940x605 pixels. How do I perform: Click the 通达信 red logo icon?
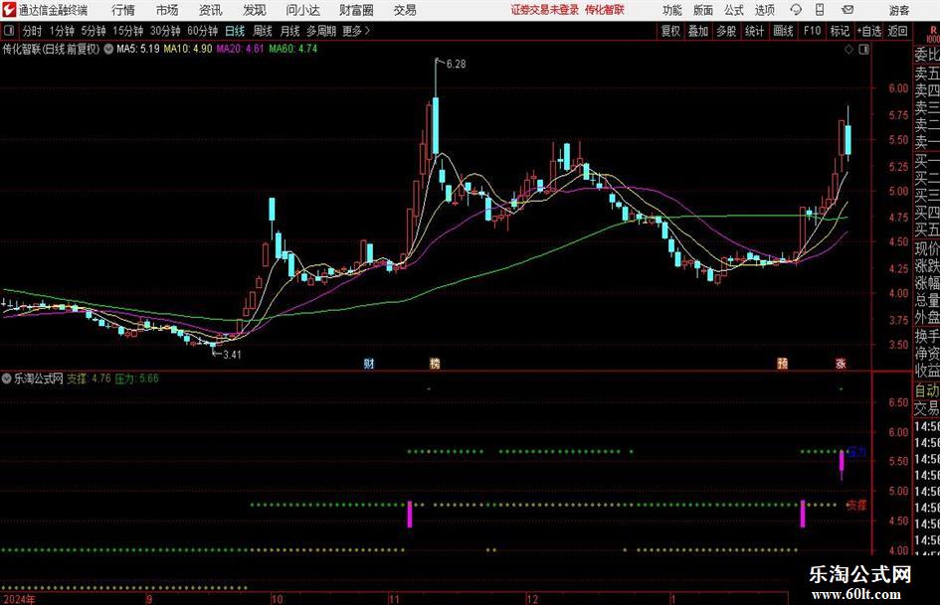(8, 10)
